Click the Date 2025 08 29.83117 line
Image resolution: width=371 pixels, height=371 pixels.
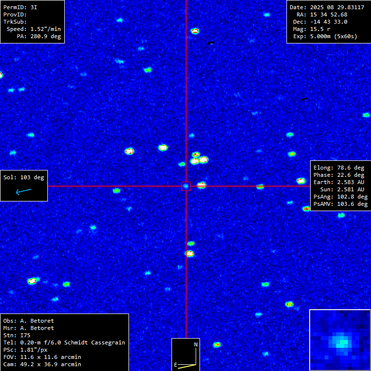[x=327, y=7]
